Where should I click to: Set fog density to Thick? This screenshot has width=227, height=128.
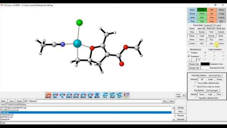click(x=218, y=94)
